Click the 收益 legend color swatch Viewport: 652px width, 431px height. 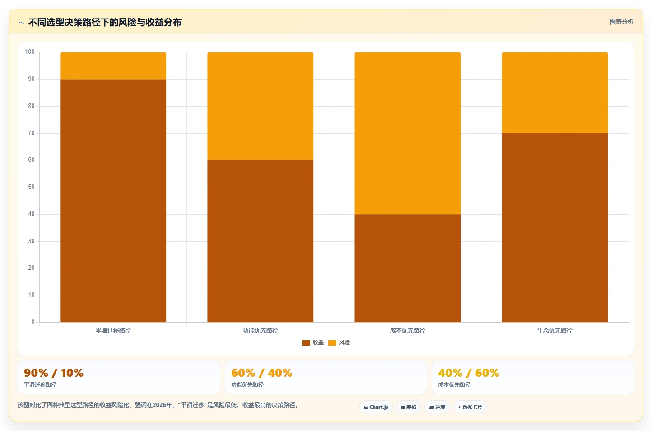[x=306, y=343]
